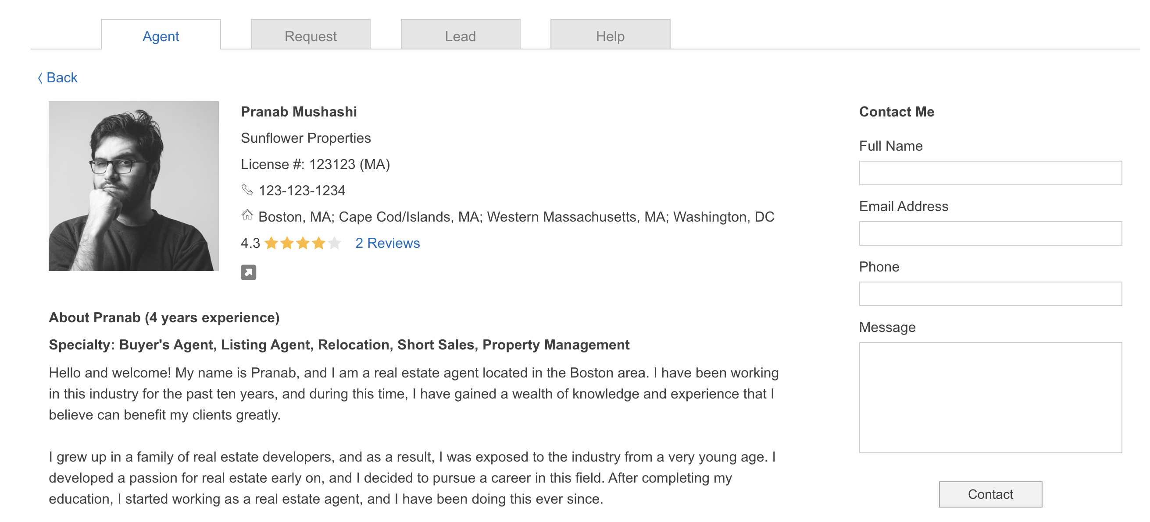
Task: Click the star rating icons
Action: tap(302, 243)
